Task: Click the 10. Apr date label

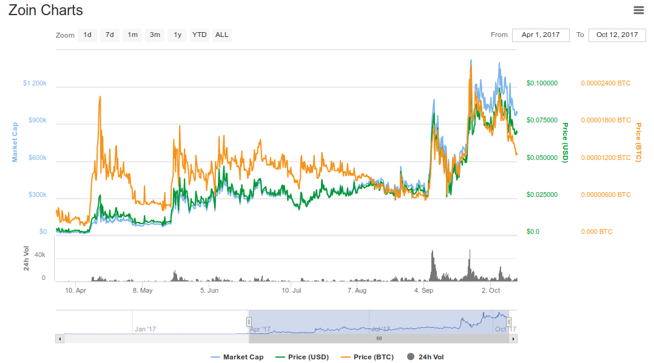Action: [x=75, y=290]
